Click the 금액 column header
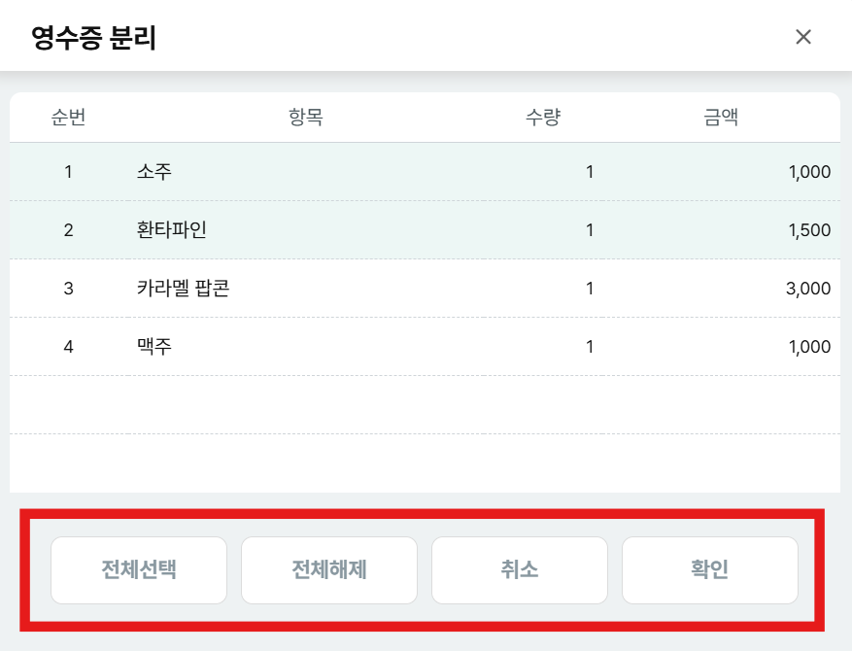 [721, 119]
